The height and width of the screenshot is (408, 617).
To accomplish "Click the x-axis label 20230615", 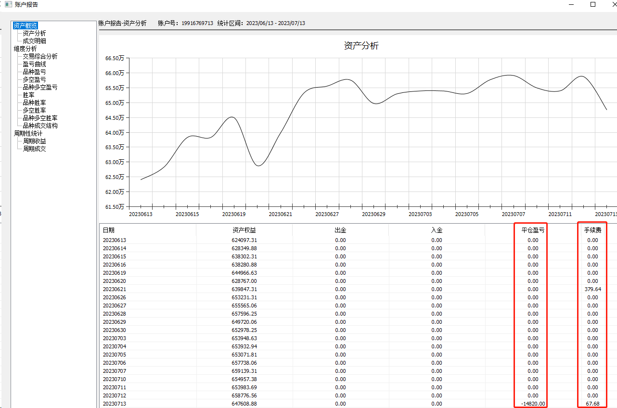I will (187, 214).
